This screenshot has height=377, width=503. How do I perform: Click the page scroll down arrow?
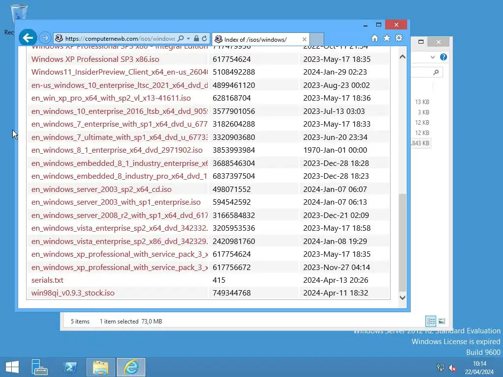tap(402, 297)
